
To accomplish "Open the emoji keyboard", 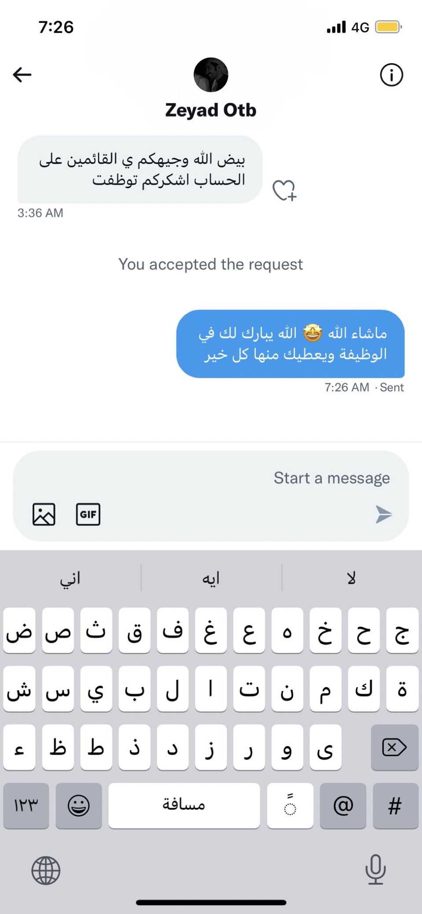I will click(x=79, y=806).
